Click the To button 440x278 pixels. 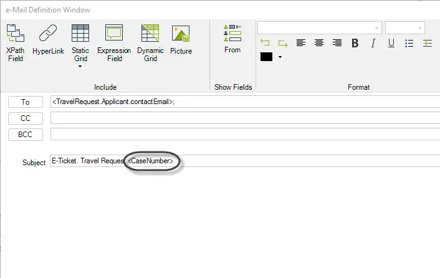click(26, 102)
